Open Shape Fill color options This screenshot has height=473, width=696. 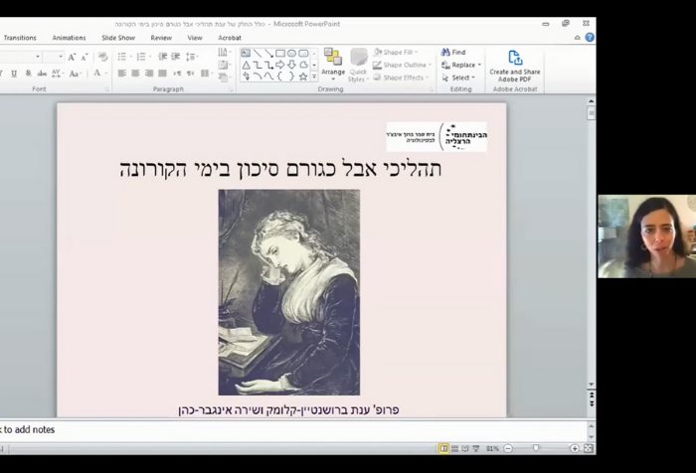395,53
